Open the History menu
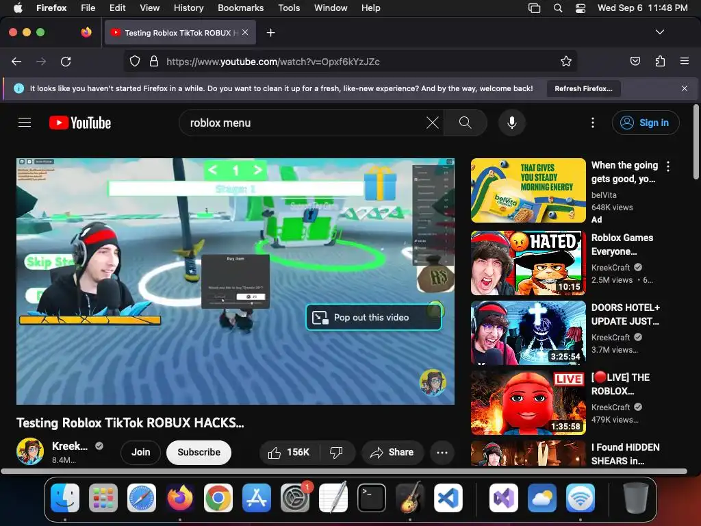The image size is (701, 526). 188,8
